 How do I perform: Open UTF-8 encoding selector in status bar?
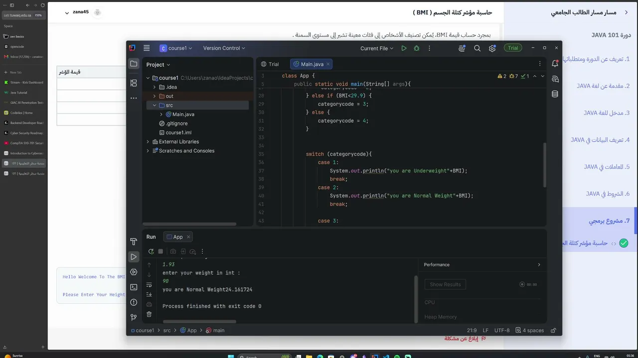502,330
